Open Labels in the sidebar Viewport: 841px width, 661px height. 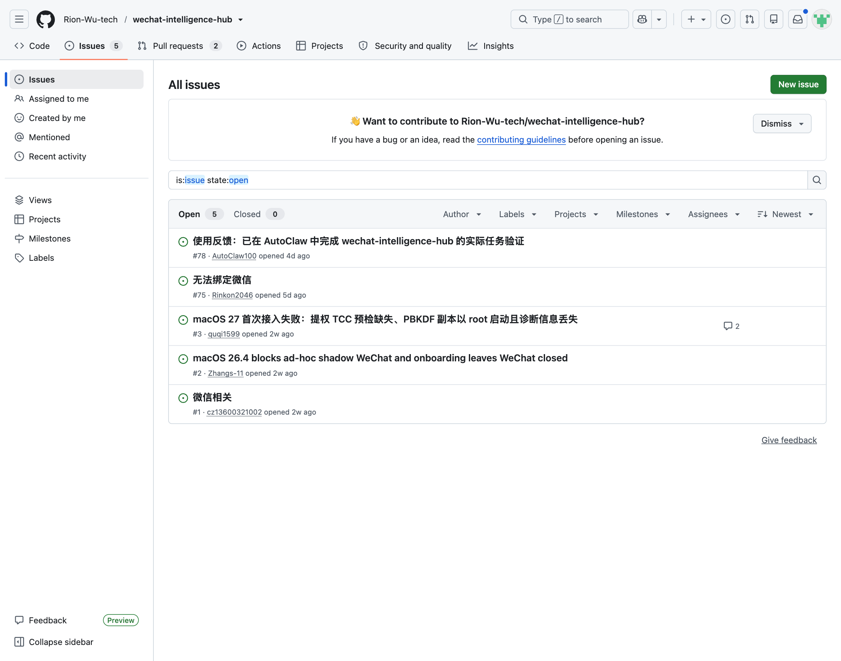point(76,258)
